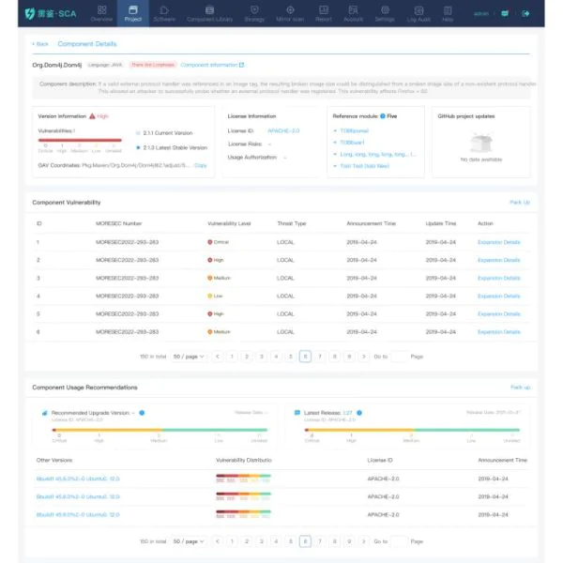Launch Mirror scan from the navigation bar
The height and width of the screenshot is (563, 563).
[x=288, y=14]
